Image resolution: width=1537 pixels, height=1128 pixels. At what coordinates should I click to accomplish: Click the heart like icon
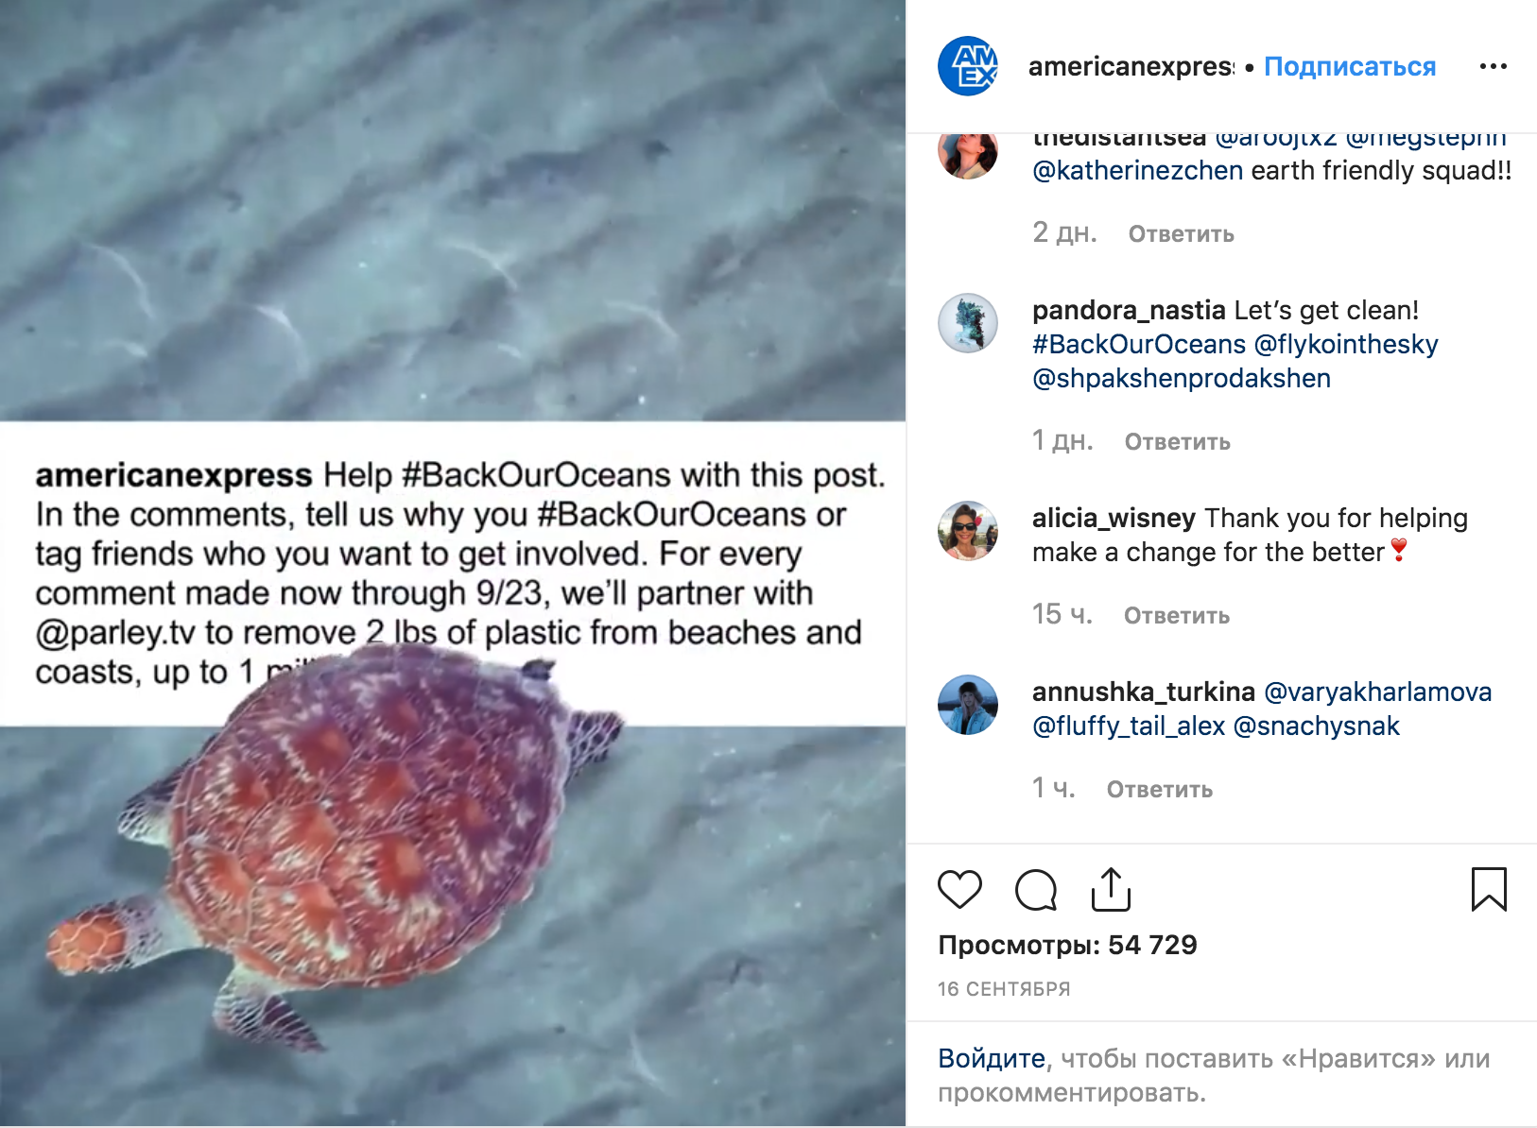[x=959, y=889]
